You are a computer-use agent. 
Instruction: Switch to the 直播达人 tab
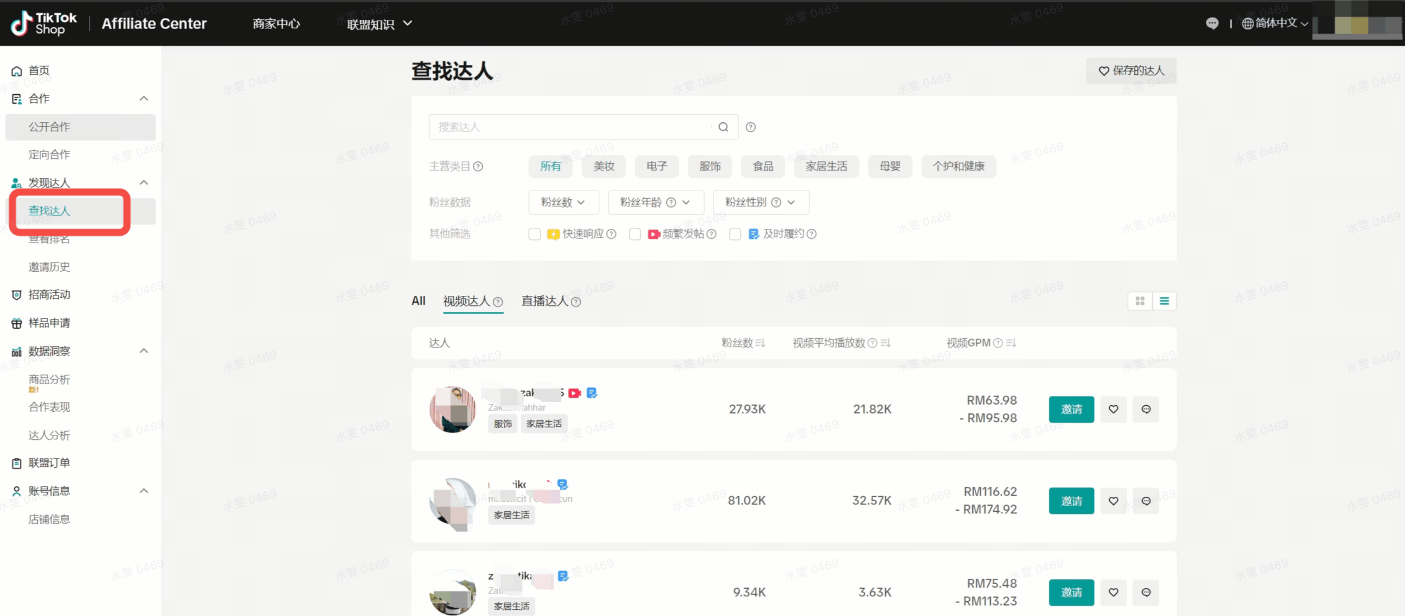point(544,301)
